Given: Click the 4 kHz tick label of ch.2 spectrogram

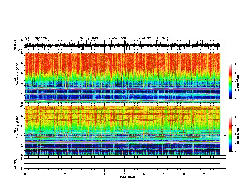Looking at the screenshot, I should coord(22,136).
